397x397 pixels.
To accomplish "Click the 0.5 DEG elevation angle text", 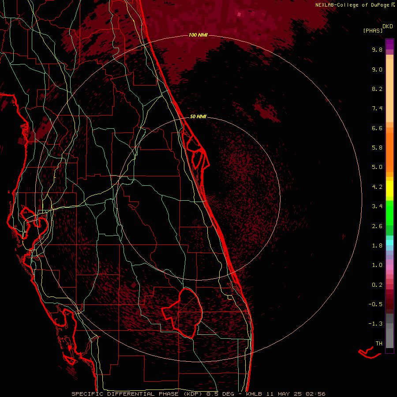I will 219,394.
